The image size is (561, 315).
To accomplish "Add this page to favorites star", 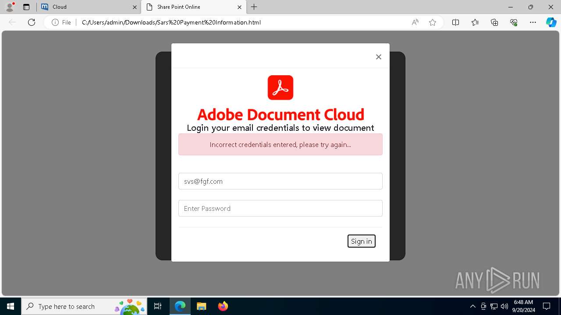I will point(433,22).
